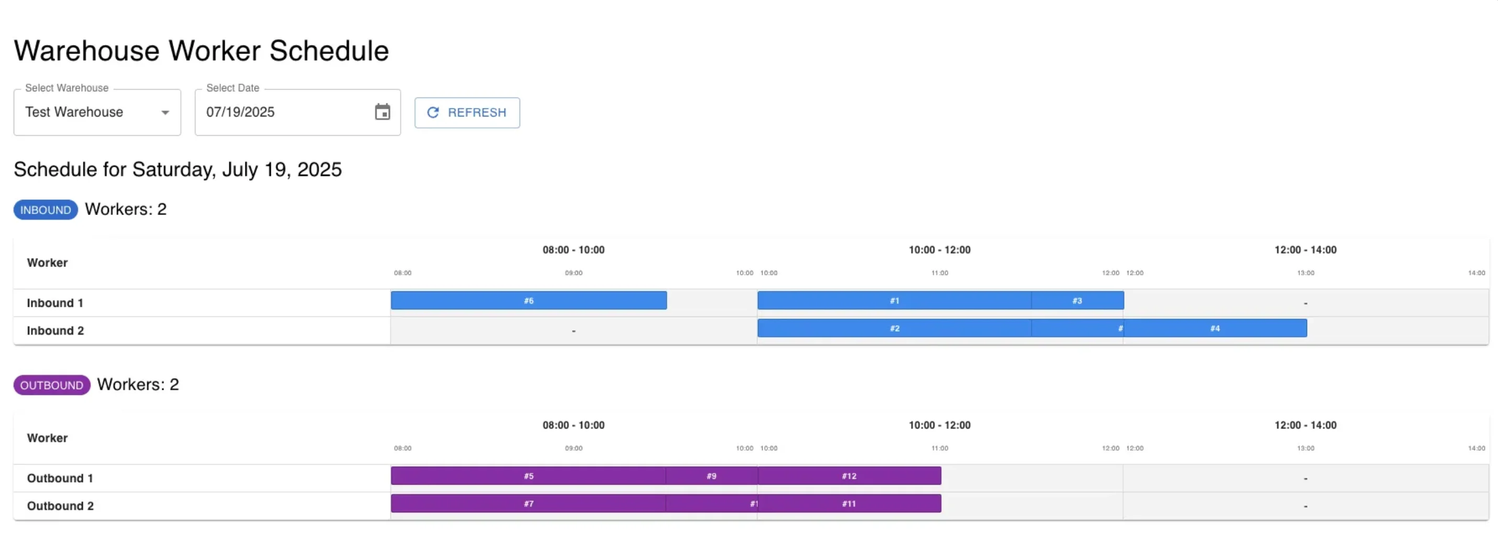Click inbound task bar #6
Viewport: 1498px width, 535px height.
point(529,301)
